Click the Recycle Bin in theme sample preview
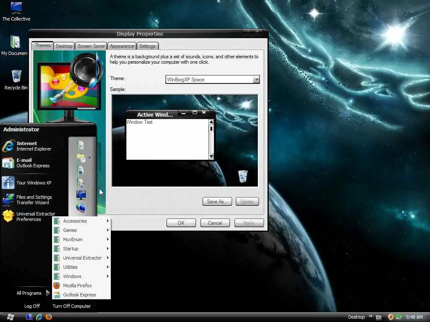 click(x=243, y=177)
